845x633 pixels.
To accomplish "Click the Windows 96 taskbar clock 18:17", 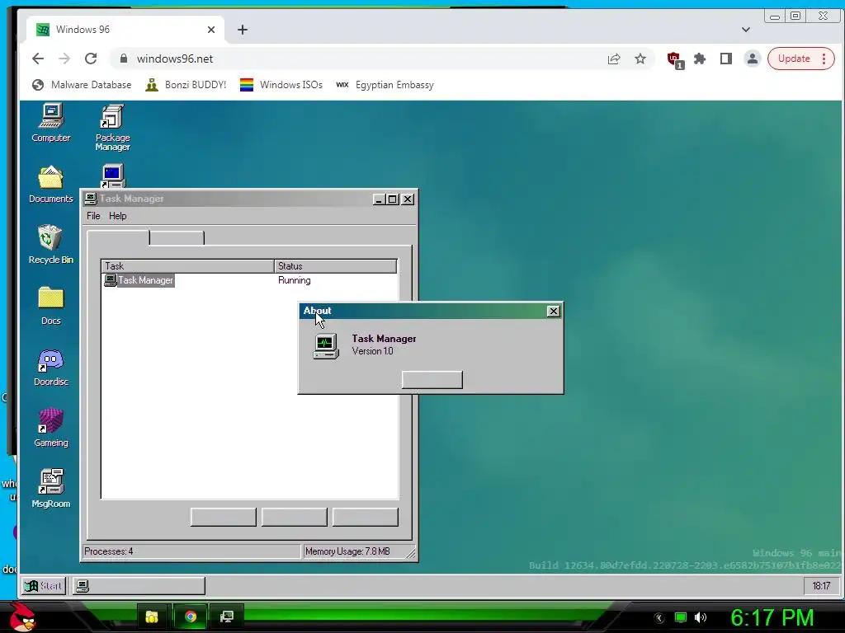I will click(x=821, y=586).
